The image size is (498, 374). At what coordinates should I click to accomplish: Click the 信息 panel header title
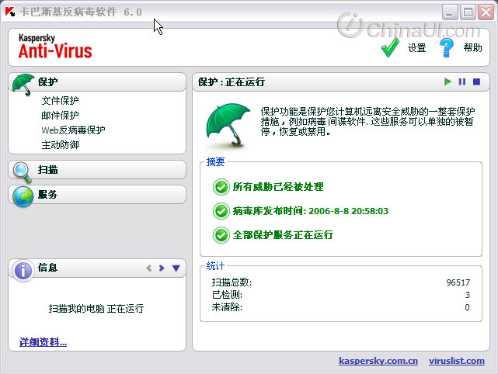[x=47, y=268]
